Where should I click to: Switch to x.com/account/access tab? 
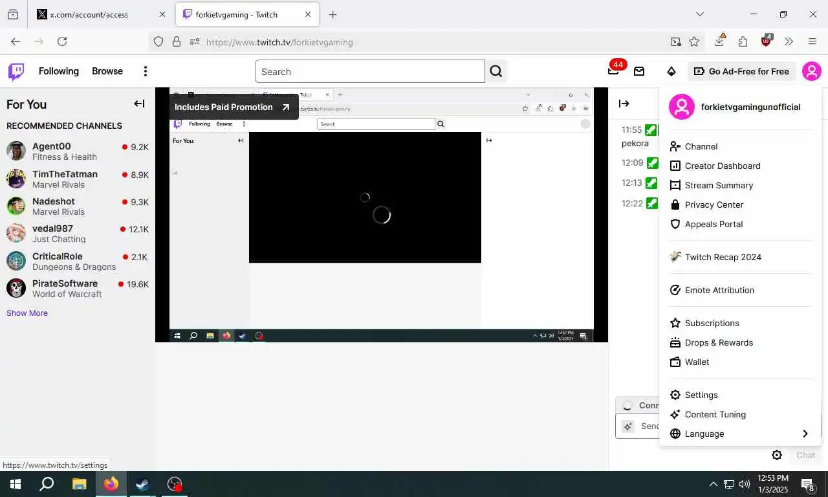(x=100, y=14)
